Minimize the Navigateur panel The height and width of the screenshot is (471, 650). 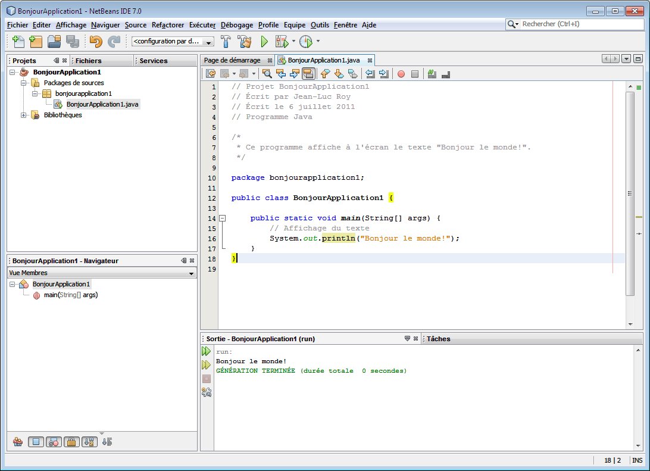(184, 260)
